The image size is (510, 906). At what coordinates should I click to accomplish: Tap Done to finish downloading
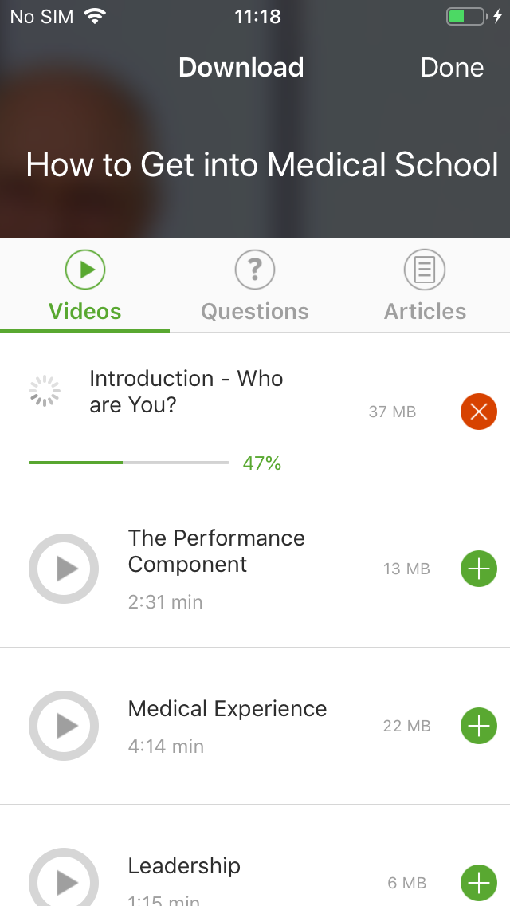[452, 67]
